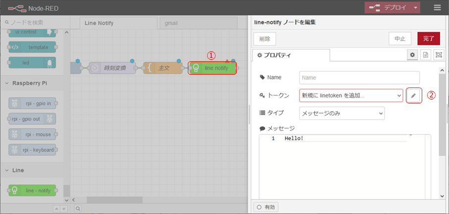Open the node appearance icon
Image resolution: width=449 pixels, height=214 pixels.
tap(439, 55)
